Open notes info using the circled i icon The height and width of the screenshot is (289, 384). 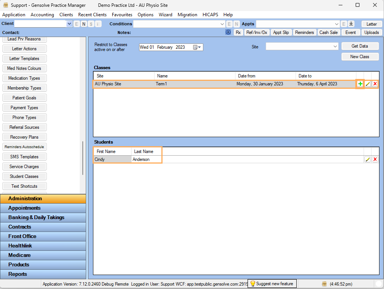[228, 32]
